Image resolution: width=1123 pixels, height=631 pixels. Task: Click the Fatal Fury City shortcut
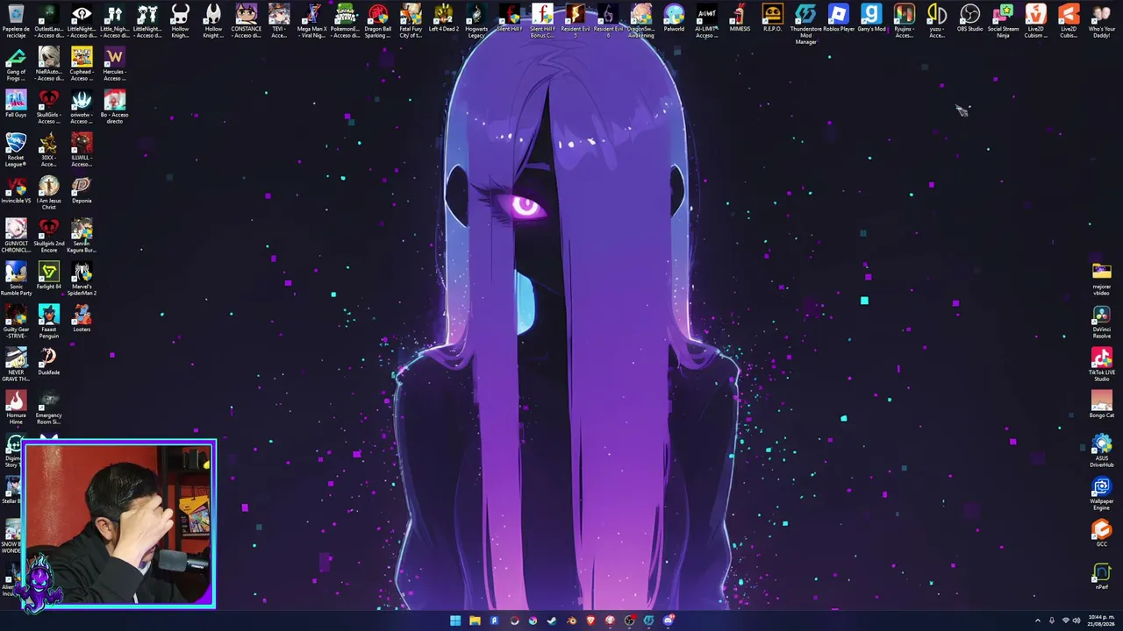(411, 20)
